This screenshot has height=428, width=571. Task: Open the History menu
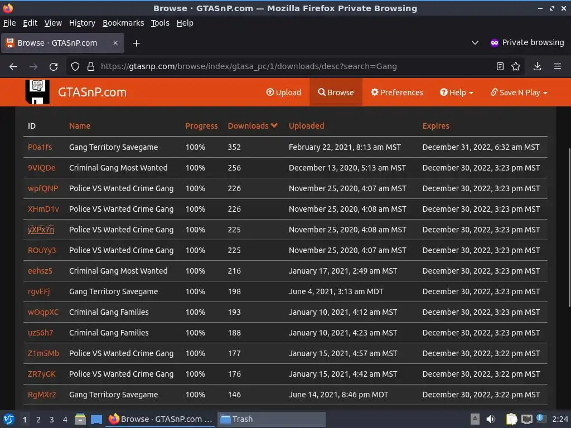pos(82,23)
